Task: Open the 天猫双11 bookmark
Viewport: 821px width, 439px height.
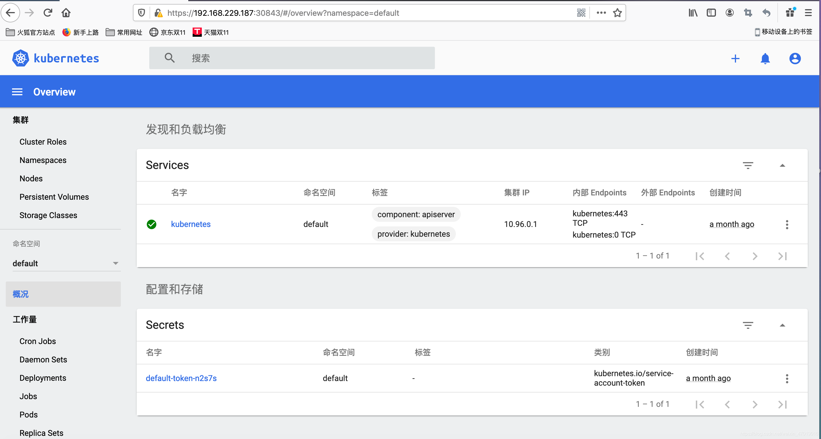Action: [211, 32]
